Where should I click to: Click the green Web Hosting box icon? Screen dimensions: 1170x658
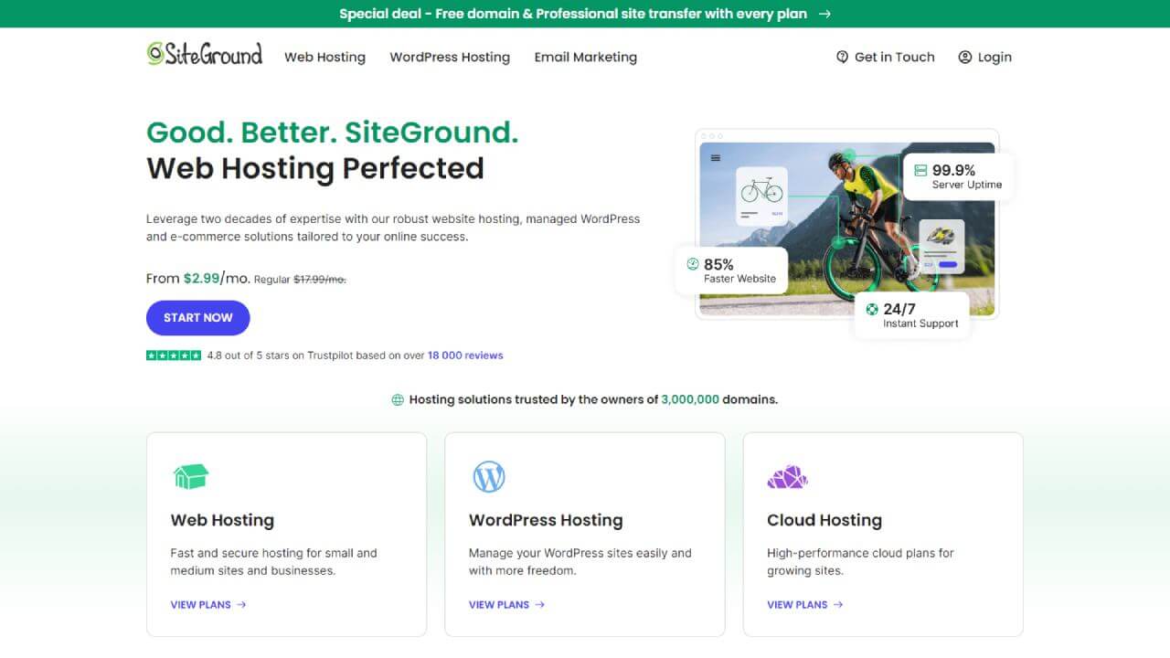click(191, 476)
